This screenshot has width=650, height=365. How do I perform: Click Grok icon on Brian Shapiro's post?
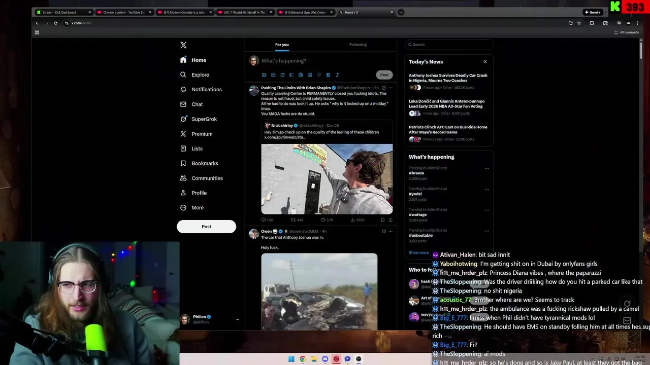[383, 88]
